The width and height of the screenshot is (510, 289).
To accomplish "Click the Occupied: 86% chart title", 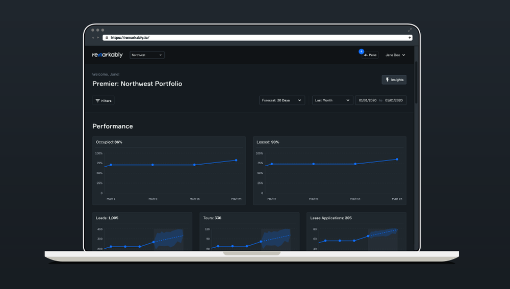I will (109, 142).
